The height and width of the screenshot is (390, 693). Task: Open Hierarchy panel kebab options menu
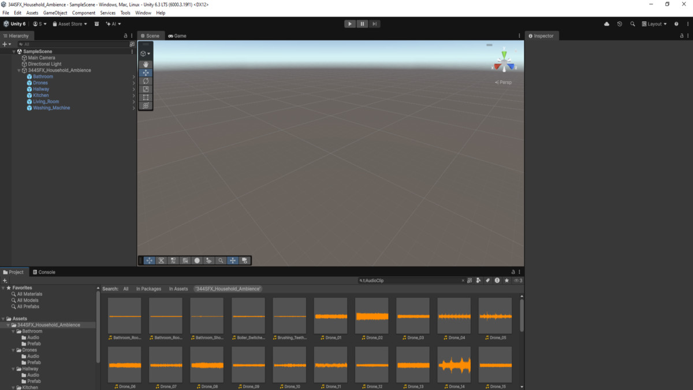click(132, 36)
